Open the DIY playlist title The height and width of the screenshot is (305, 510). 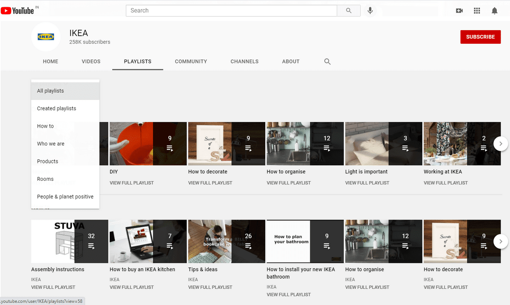tap(114, 172)
